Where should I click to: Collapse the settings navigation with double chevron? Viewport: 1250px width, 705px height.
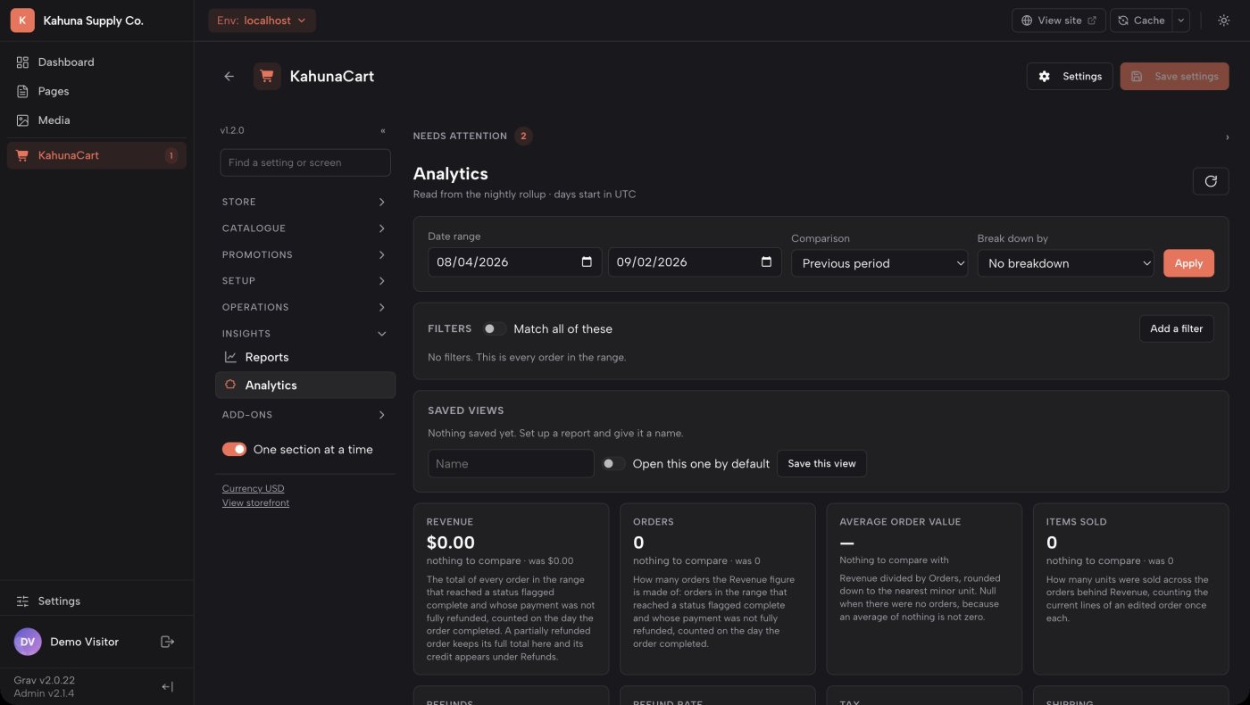click(383, 130)
